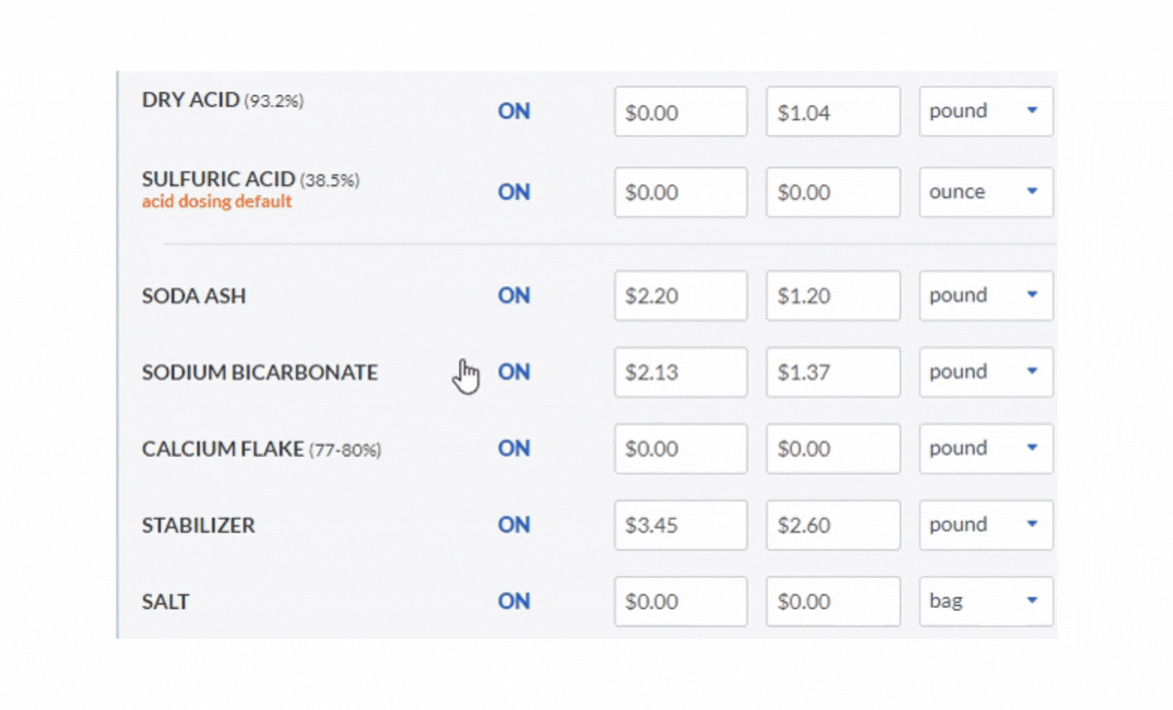Open Stabilizer unit dropdown
Image resolution: width=1173 pixels, height=710 pixels.
coord(986,525)
